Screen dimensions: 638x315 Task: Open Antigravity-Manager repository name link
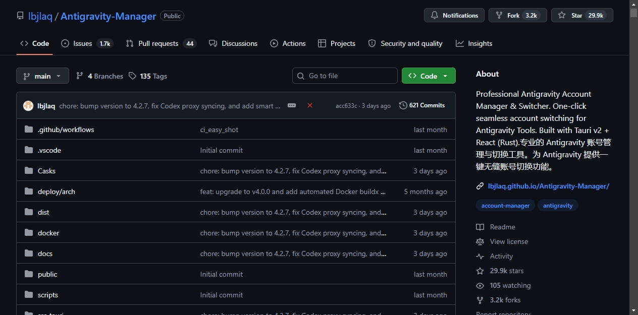pos(108,16)
